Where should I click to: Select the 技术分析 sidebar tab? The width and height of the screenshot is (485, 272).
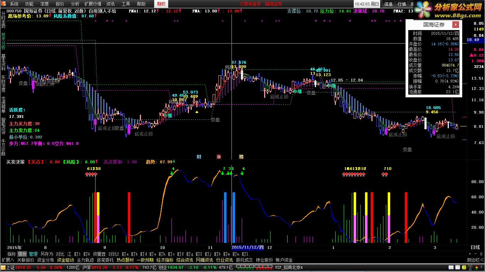(x=4, y=41)
